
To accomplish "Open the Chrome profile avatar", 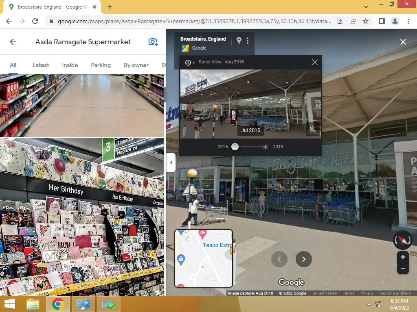I will click(395, 21).
